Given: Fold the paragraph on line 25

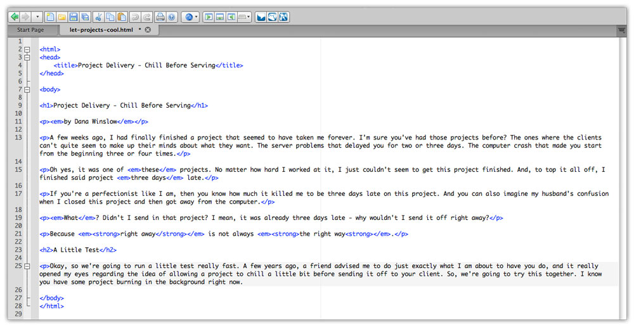Looking at the screenshot, I should 27,266.
